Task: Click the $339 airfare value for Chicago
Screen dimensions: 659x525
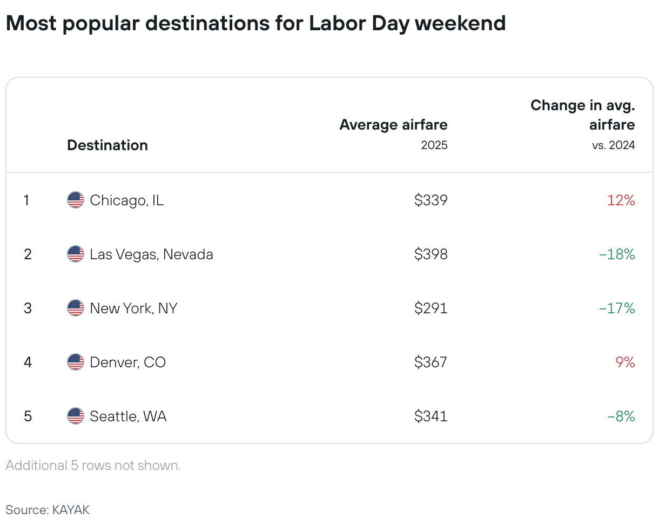Action: (x=431, y=200)
